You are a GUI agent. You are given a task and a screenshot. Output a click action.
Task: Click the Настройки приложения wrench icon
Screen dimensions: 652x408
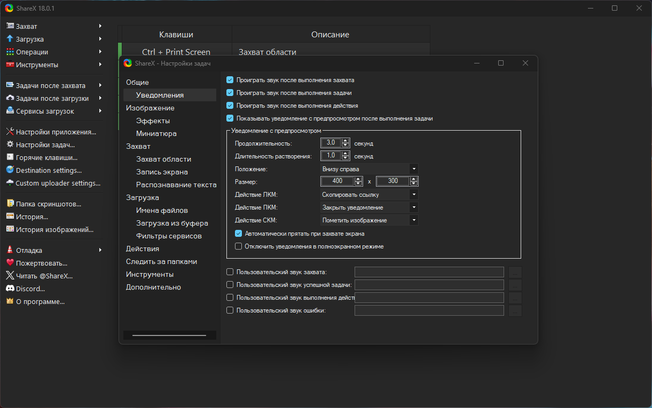pyautogui.click(x=10, y=132)
